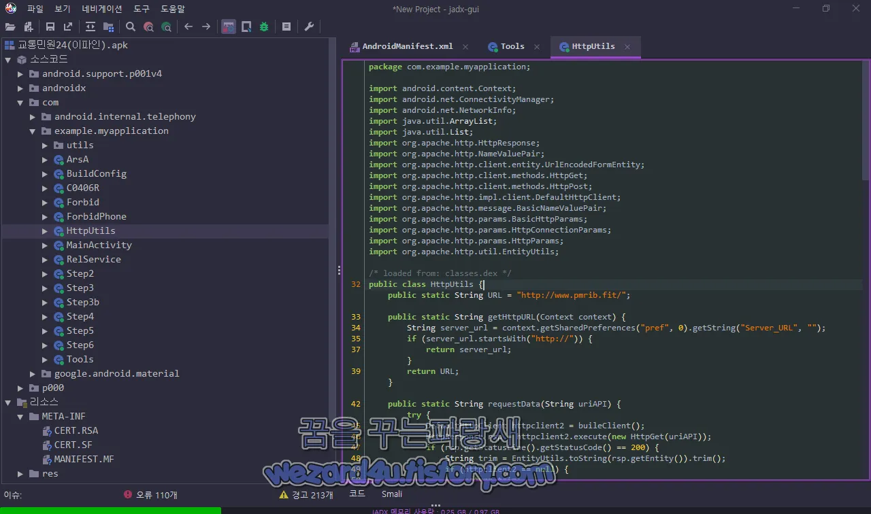Image resolution: width=871 pixels, height=514 pixels.
Task: Select the ForbidPhone class
Action: click(x=96, y=216)
